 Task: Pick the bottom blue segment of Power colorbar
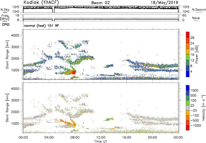(188, 74)
